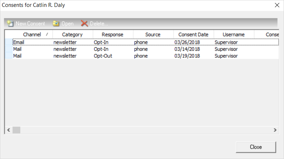This screenshot has height=159, width=284.
Task: Close the Consents dialog window
Action: (x=277, y=5)
